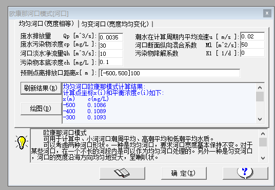
Task: Click the 绘图(D) button
Action: pos(41,109)
